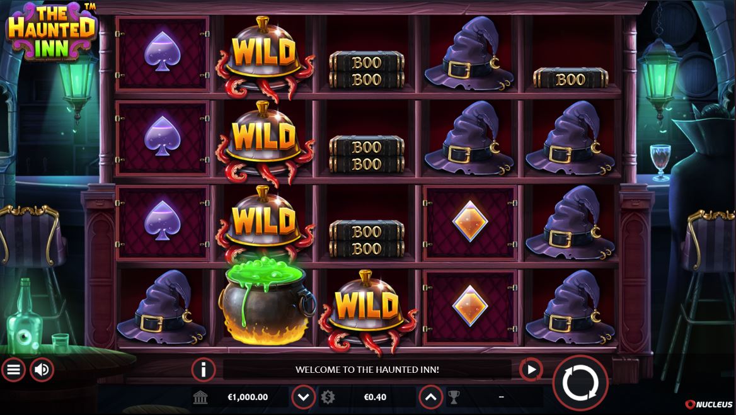Increase the bet with the up chevron

(431, 397)
